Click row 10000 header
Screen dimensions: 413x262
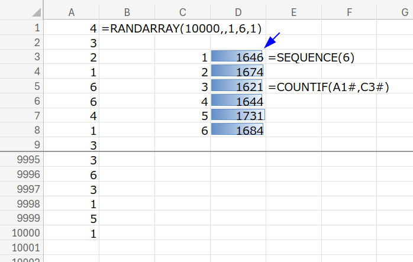tap(22, 233)
